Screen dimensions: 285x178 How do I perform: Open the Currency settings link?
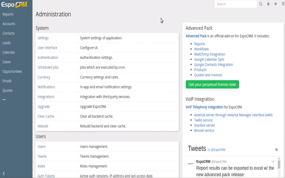pyautogui.click(x=44, y=77)
